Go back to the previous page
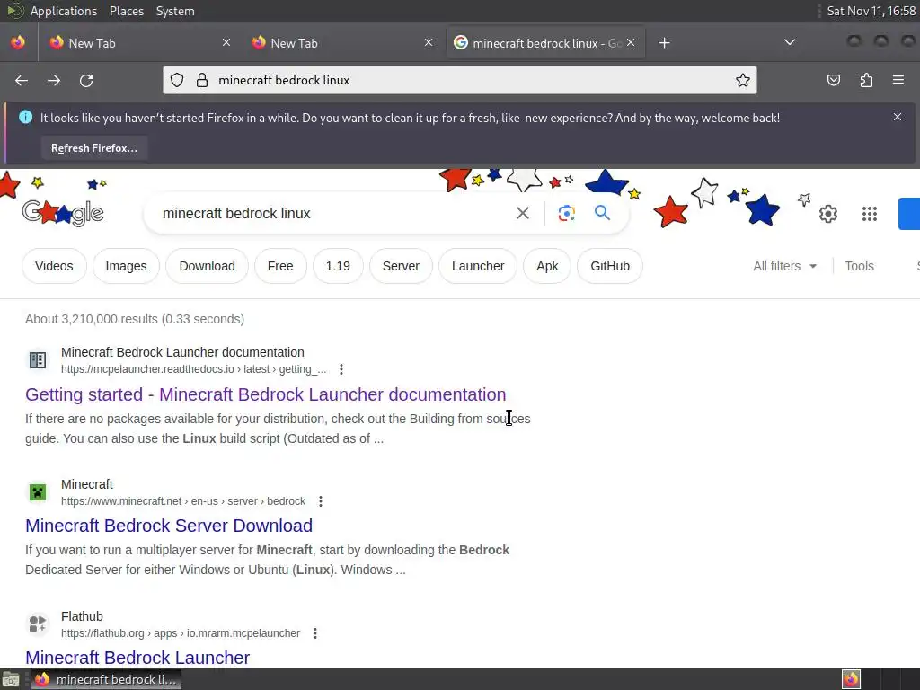This screenshot has width=920, height=690. (x=22, y=80)
